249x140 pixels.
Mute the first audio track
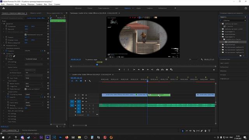coord(86,105)
